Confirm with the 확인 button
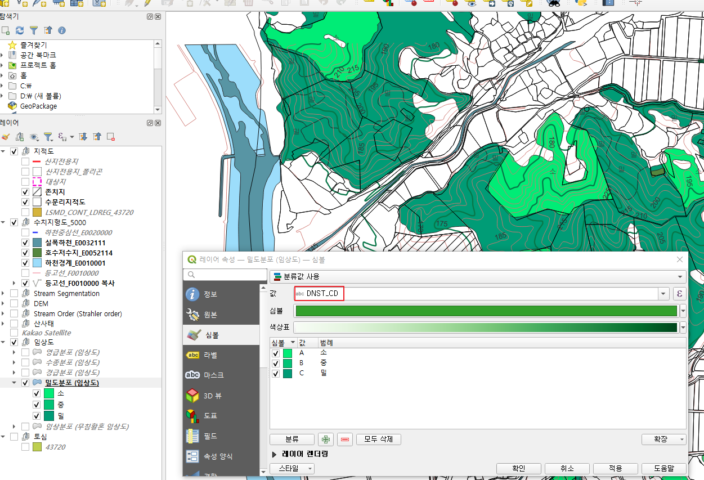 519,468
